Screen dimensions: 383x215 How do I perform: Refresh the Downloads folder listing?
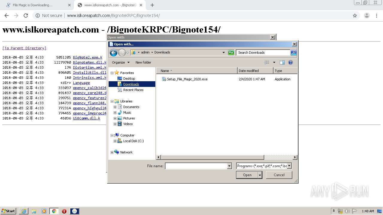pyautogui.click(x=231, y=53)
